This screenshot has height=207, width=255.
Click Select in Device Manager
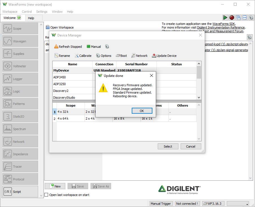point(168,146)
